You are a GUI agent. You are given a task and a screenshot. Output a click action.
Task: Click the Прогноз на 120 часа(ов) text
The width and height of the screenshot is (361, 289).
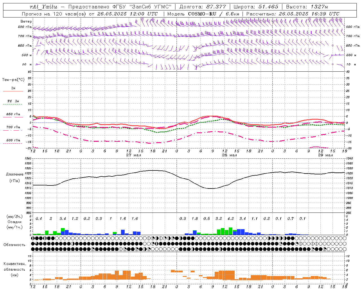point(54,14)
